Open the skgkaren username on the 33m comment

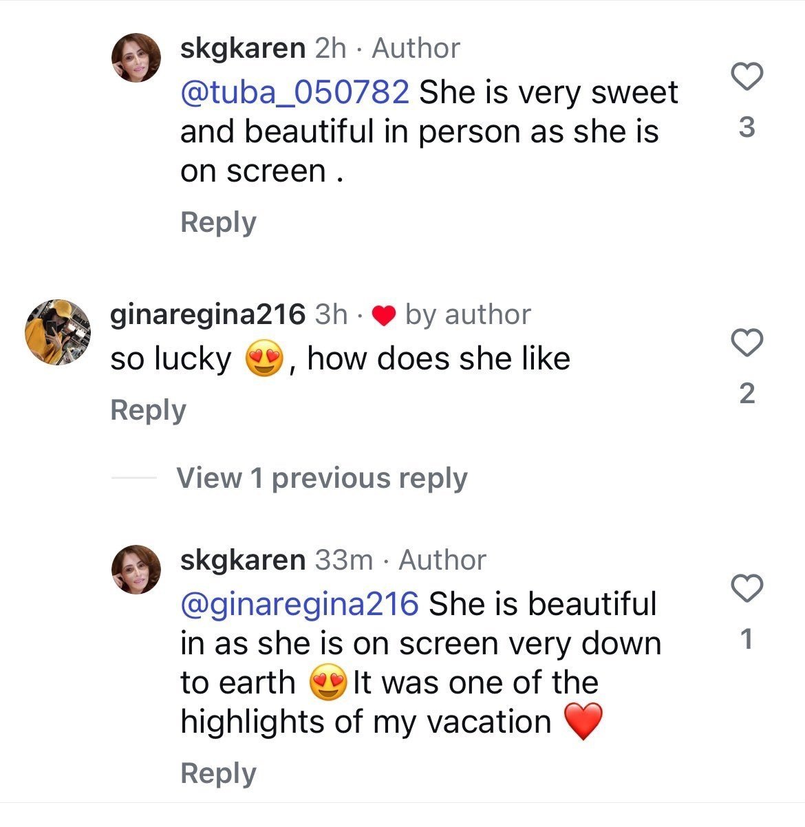click(x=242, y=560)
